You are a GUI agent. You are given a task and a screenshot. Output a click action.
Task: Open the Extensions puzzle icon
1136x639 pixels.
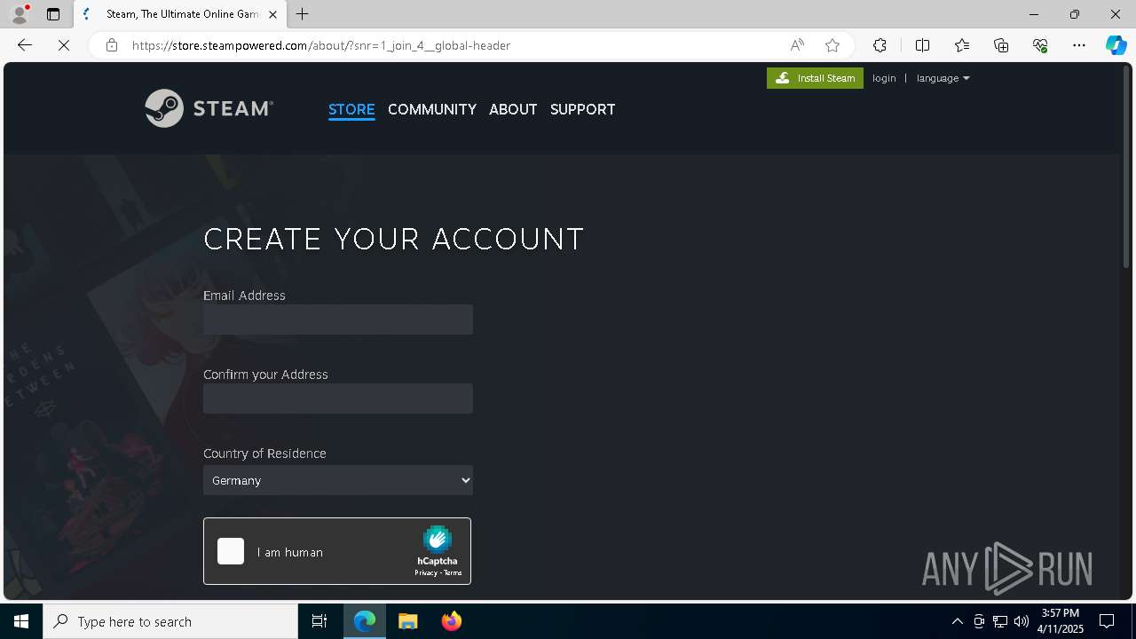coord(880,45)
